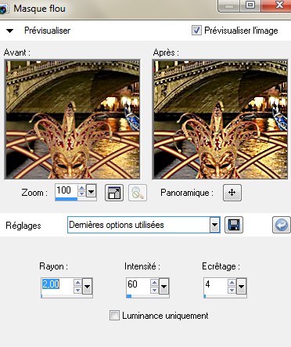
Task: Open the Zoom value dropdown arrow
Action: coord(91,192)
